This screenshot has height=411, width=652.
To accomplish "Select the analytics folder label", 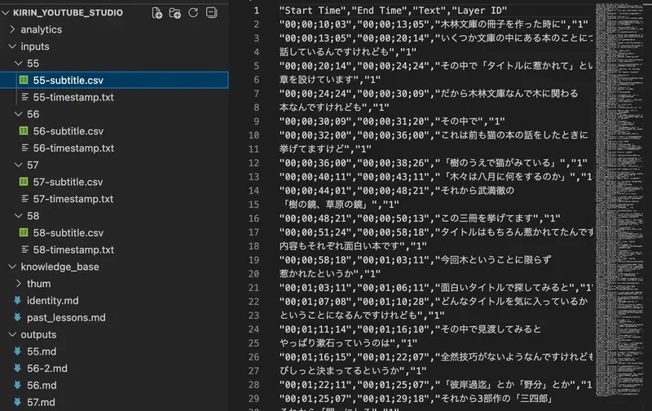I will click(x=42, y=29).
